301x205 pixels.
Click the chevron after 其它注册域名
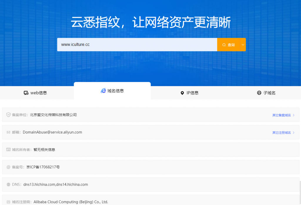point(294,133)
